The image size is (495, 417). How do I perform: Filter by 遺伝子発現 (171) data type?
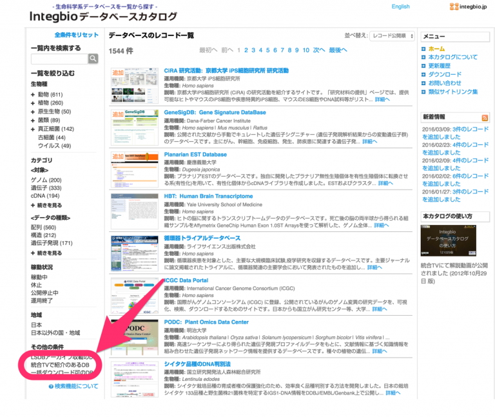52,243
